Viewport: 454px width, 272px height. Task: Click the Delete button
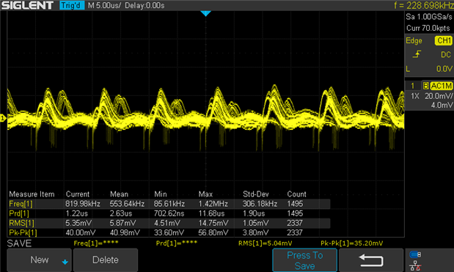coord(106,260)
